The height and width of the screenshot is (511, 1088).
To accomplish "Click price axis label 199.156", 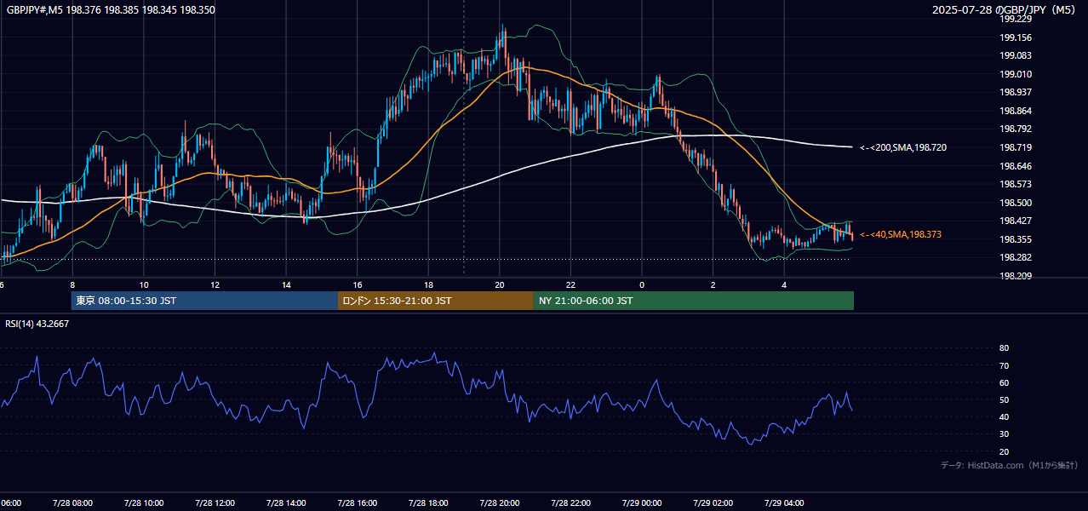I will point(1016,37).
